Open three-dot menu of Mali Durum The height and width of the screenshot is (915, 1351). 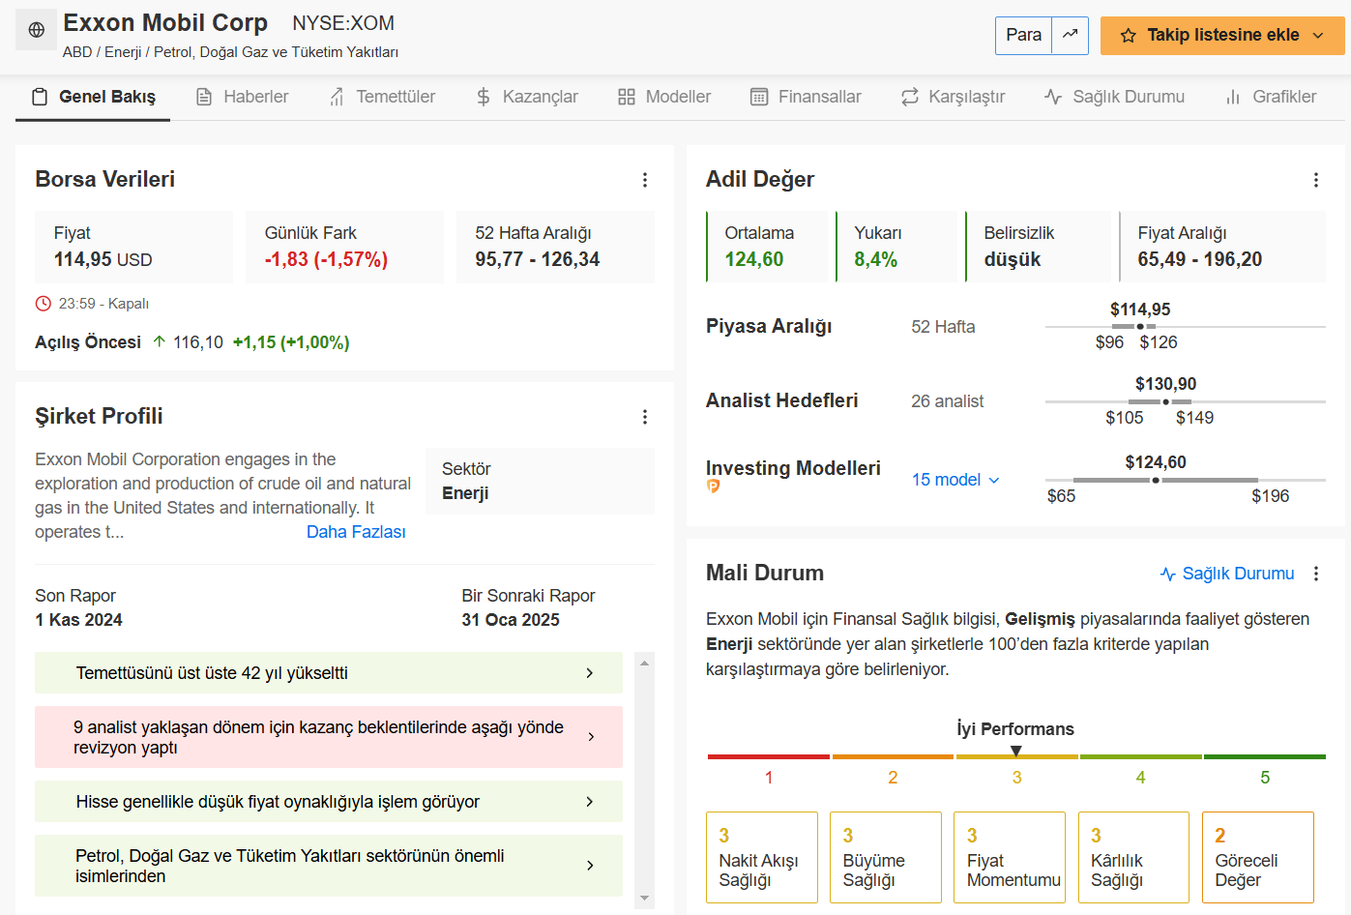tap(1315, 574)
